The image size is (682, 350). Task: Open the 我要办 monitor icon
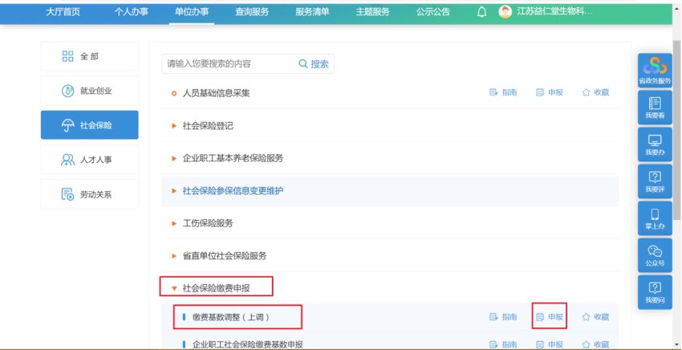click(x=656, y=144)
